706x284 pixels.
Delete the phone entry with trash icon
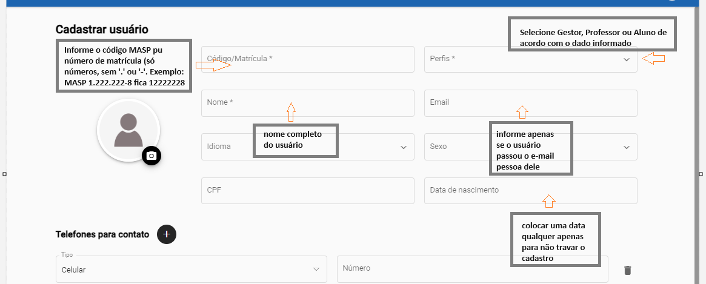[628, 270]
